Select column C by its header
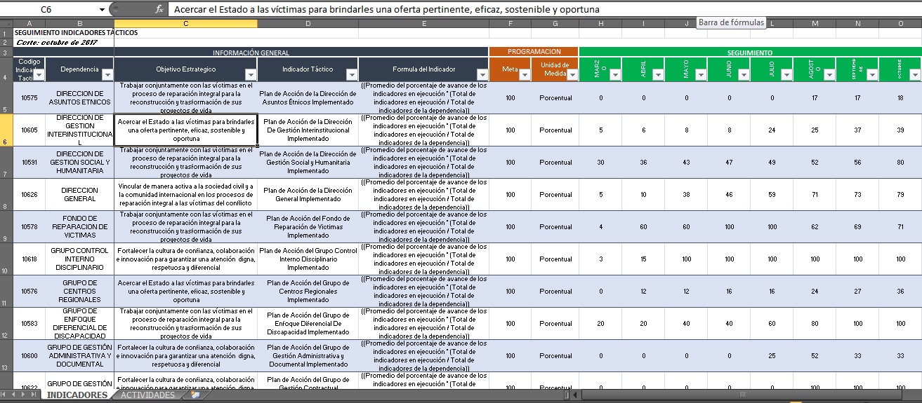Image resolution: width=922 pixels, height=403 pixels. [x=185, y=24]
